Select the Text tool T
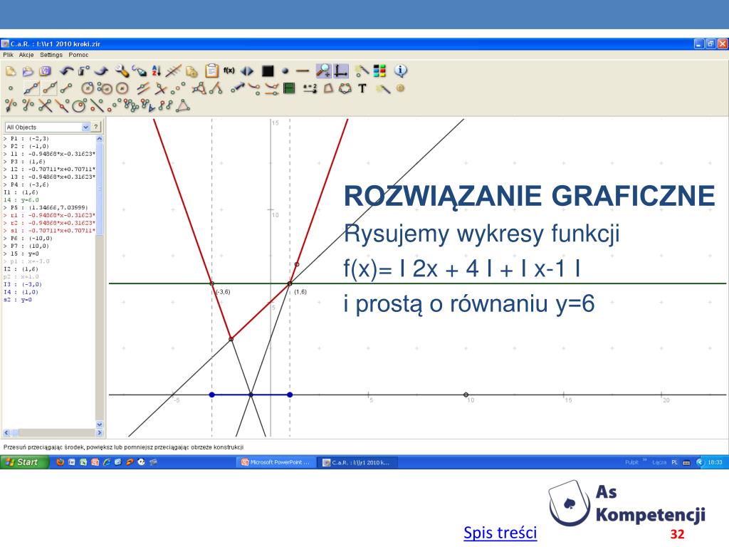 click(x=362, y=88)
